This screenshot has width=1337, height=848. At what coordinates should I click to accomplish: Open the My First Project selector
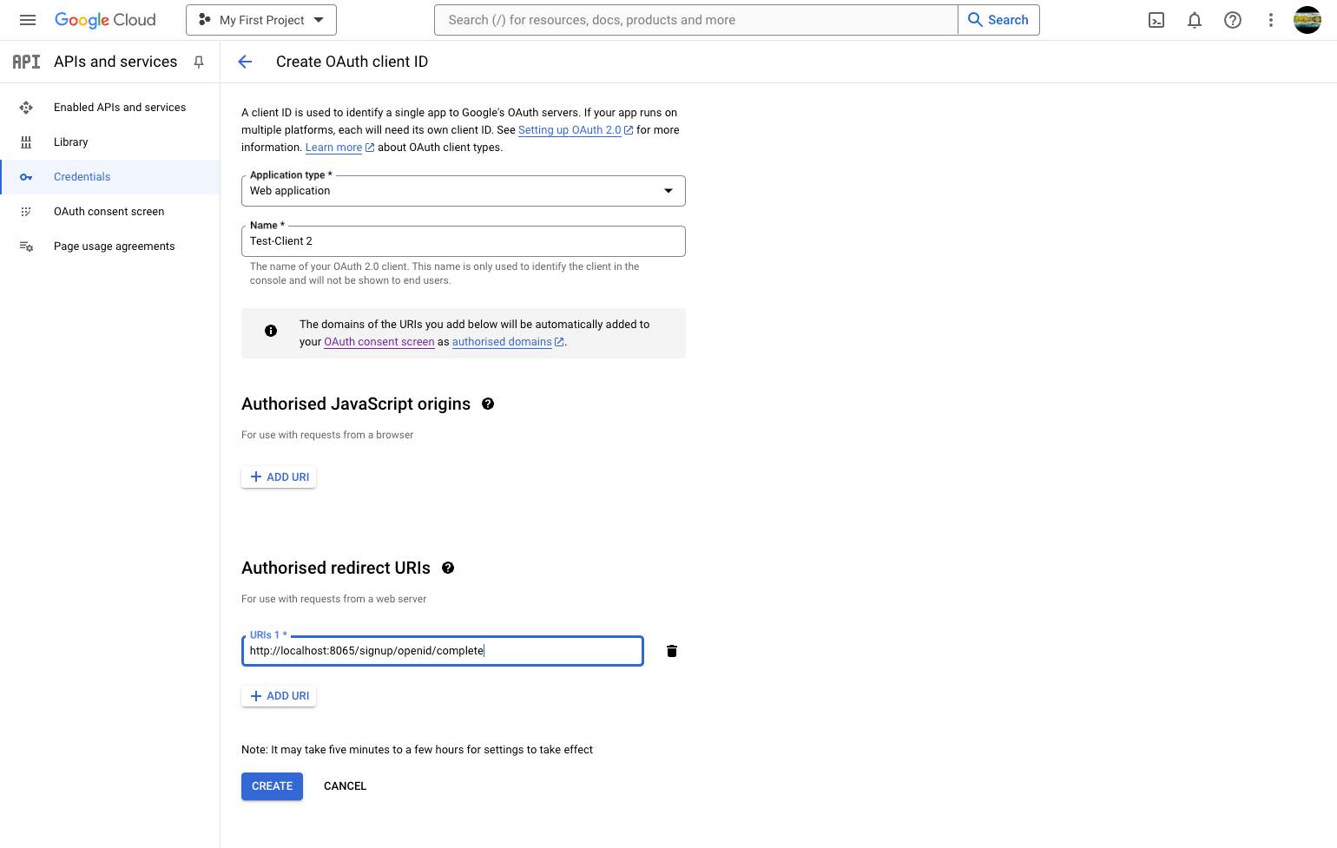pyautogui.click(x=261, y=20)
